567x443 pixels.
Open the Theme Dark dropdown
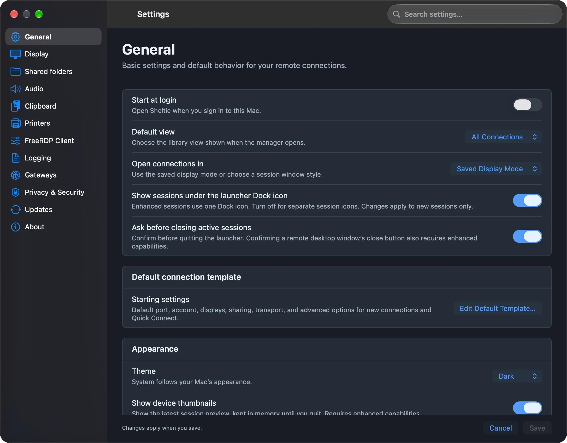517,376
